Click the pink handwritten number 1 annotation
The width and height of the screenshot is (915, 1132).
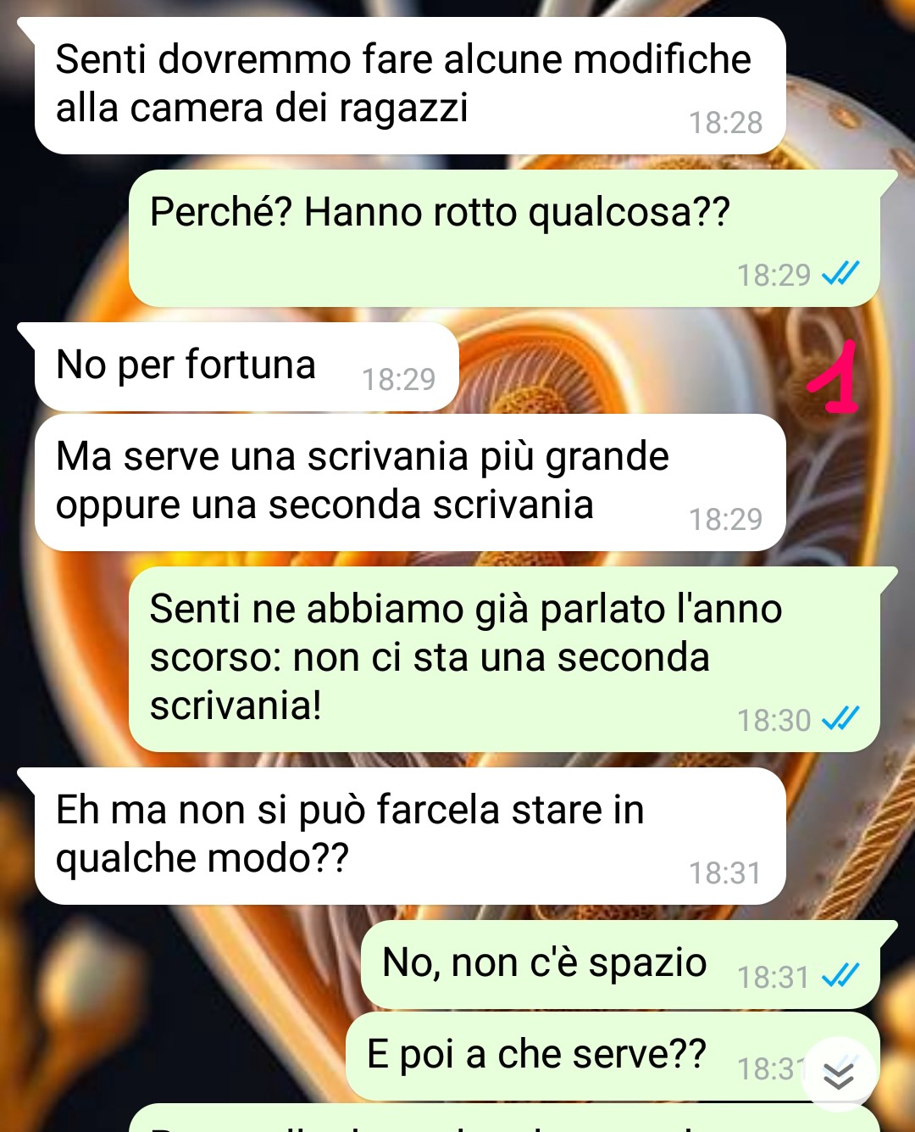coord(835,376)
